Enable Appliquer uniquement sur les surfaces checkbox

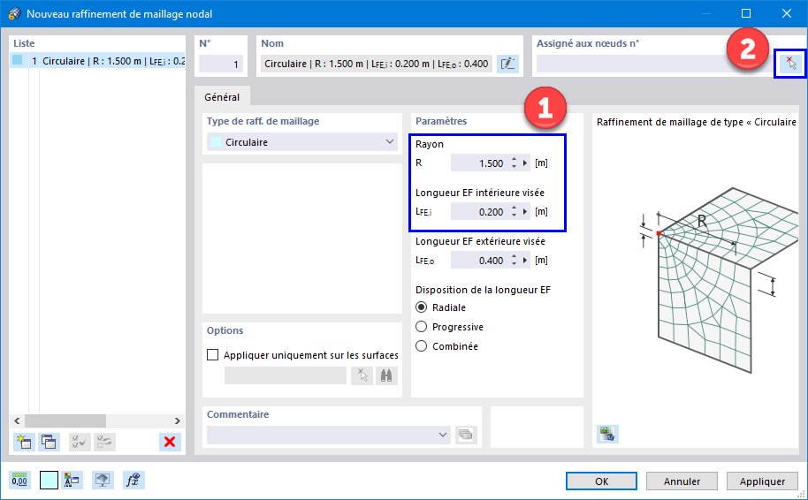(x=212, y=355)
